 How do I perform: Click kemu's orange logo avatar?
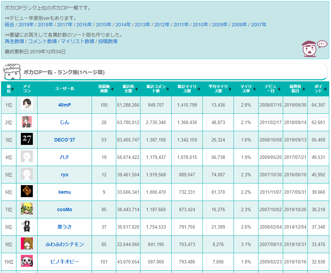click(27, 191)
